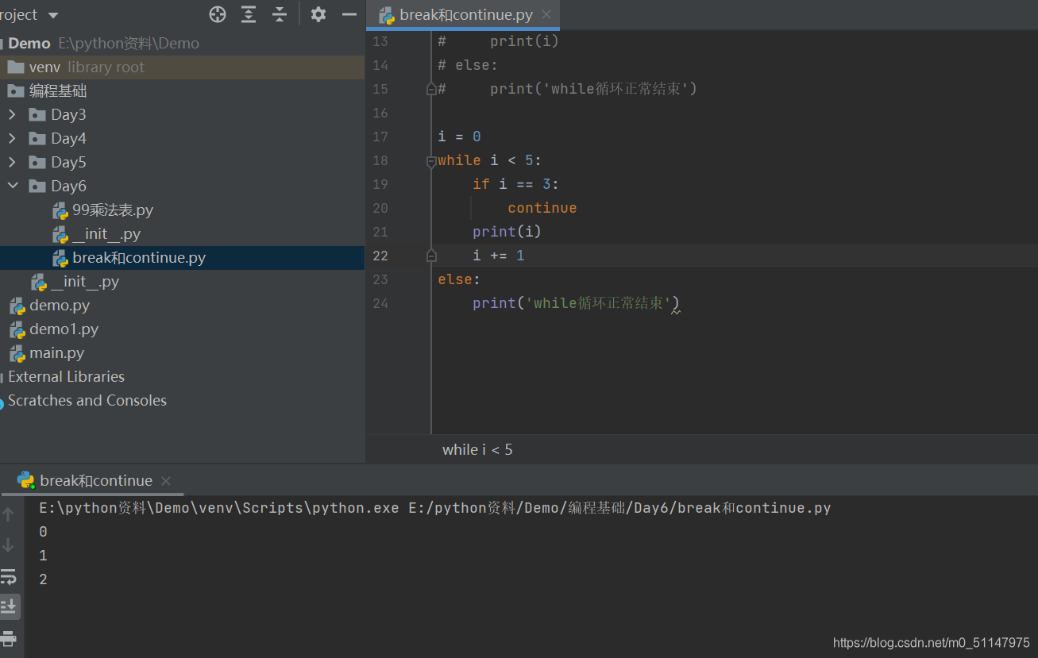Fold the while loop at line 18
This screenshot has height=658, width=1038.
coord(431,161)
